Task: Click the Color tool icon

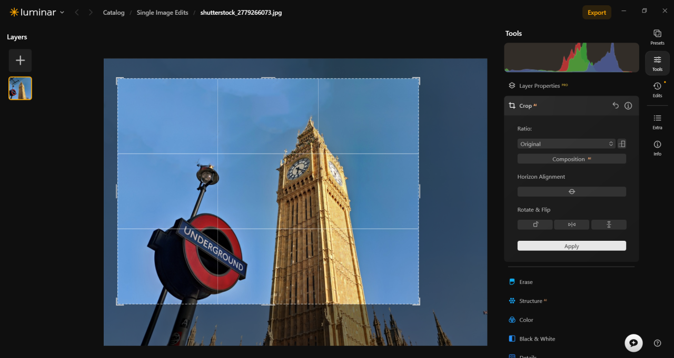Action: coord(512,320)
